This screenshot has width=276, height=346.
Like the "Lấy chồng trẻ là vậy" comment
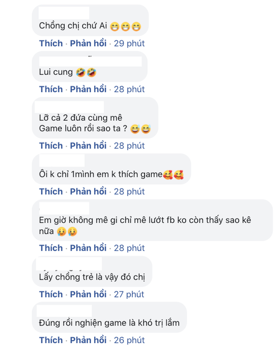(x=51, y=294)
